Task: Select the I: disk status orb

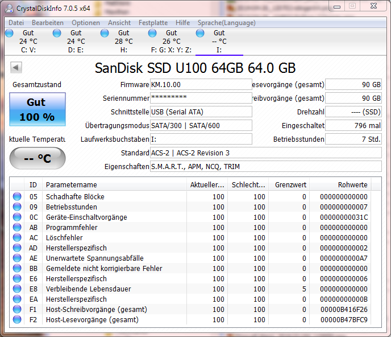Action: point(200,33)
